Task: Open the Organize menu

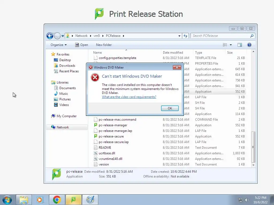Action: (59, 45)
